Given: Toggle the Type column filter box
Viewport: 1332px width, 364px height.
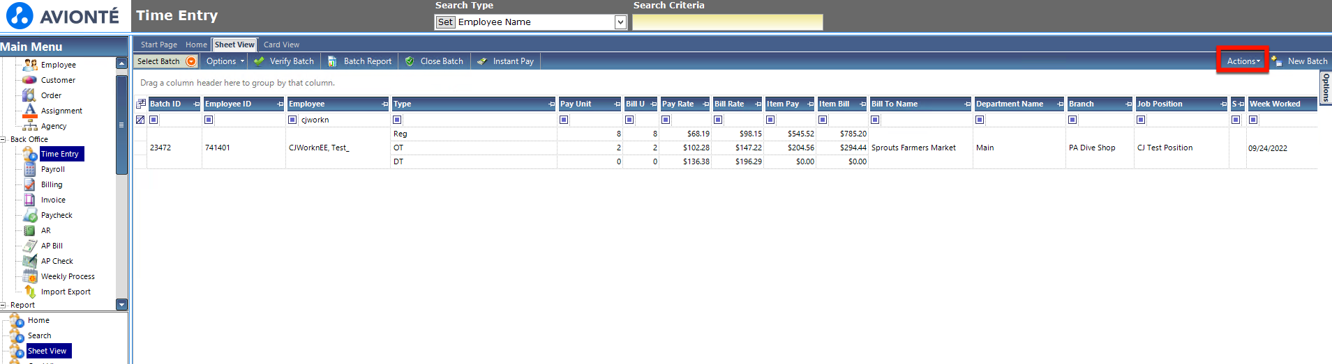Looking at the screenshot, I should point(397,120).
